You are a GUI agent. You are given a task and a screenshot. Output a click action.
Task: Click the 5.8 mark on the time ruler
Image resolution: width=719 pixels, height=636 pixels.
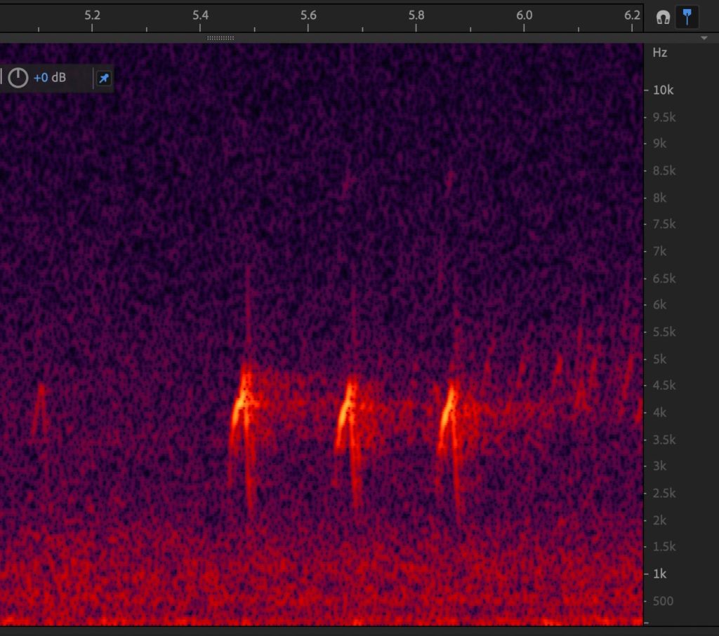click(x=416, y=15)
